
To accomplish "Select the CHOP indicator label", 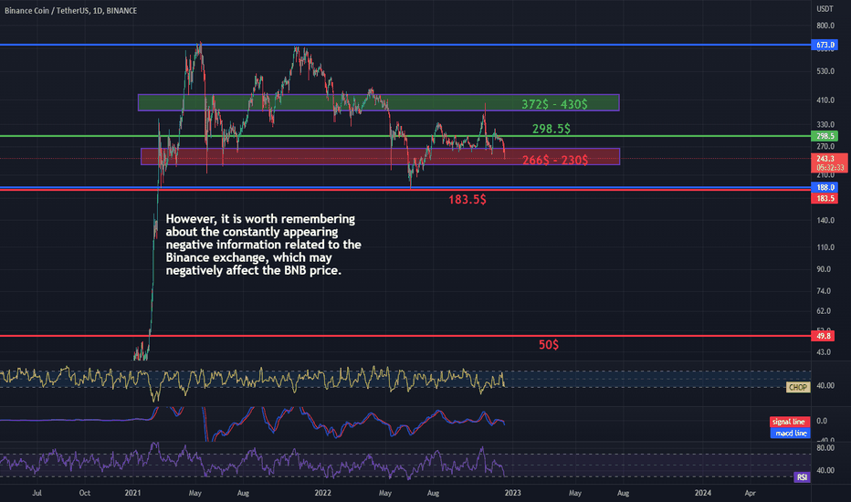I will pyautogui.click(x=798, y=387).
